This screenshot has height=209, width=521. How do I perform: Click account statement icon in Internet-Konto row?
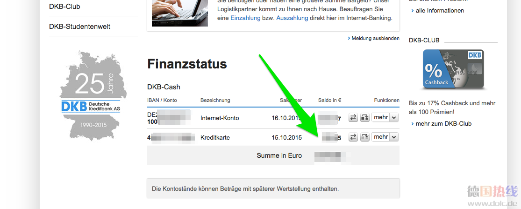click(x=365, y=118)
